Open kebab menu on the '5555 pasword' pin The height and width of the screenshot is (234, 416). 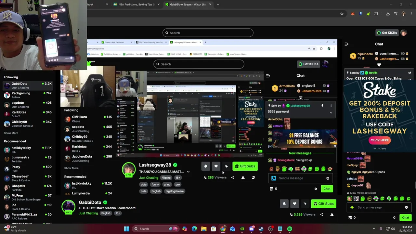(x=331, y=106)
